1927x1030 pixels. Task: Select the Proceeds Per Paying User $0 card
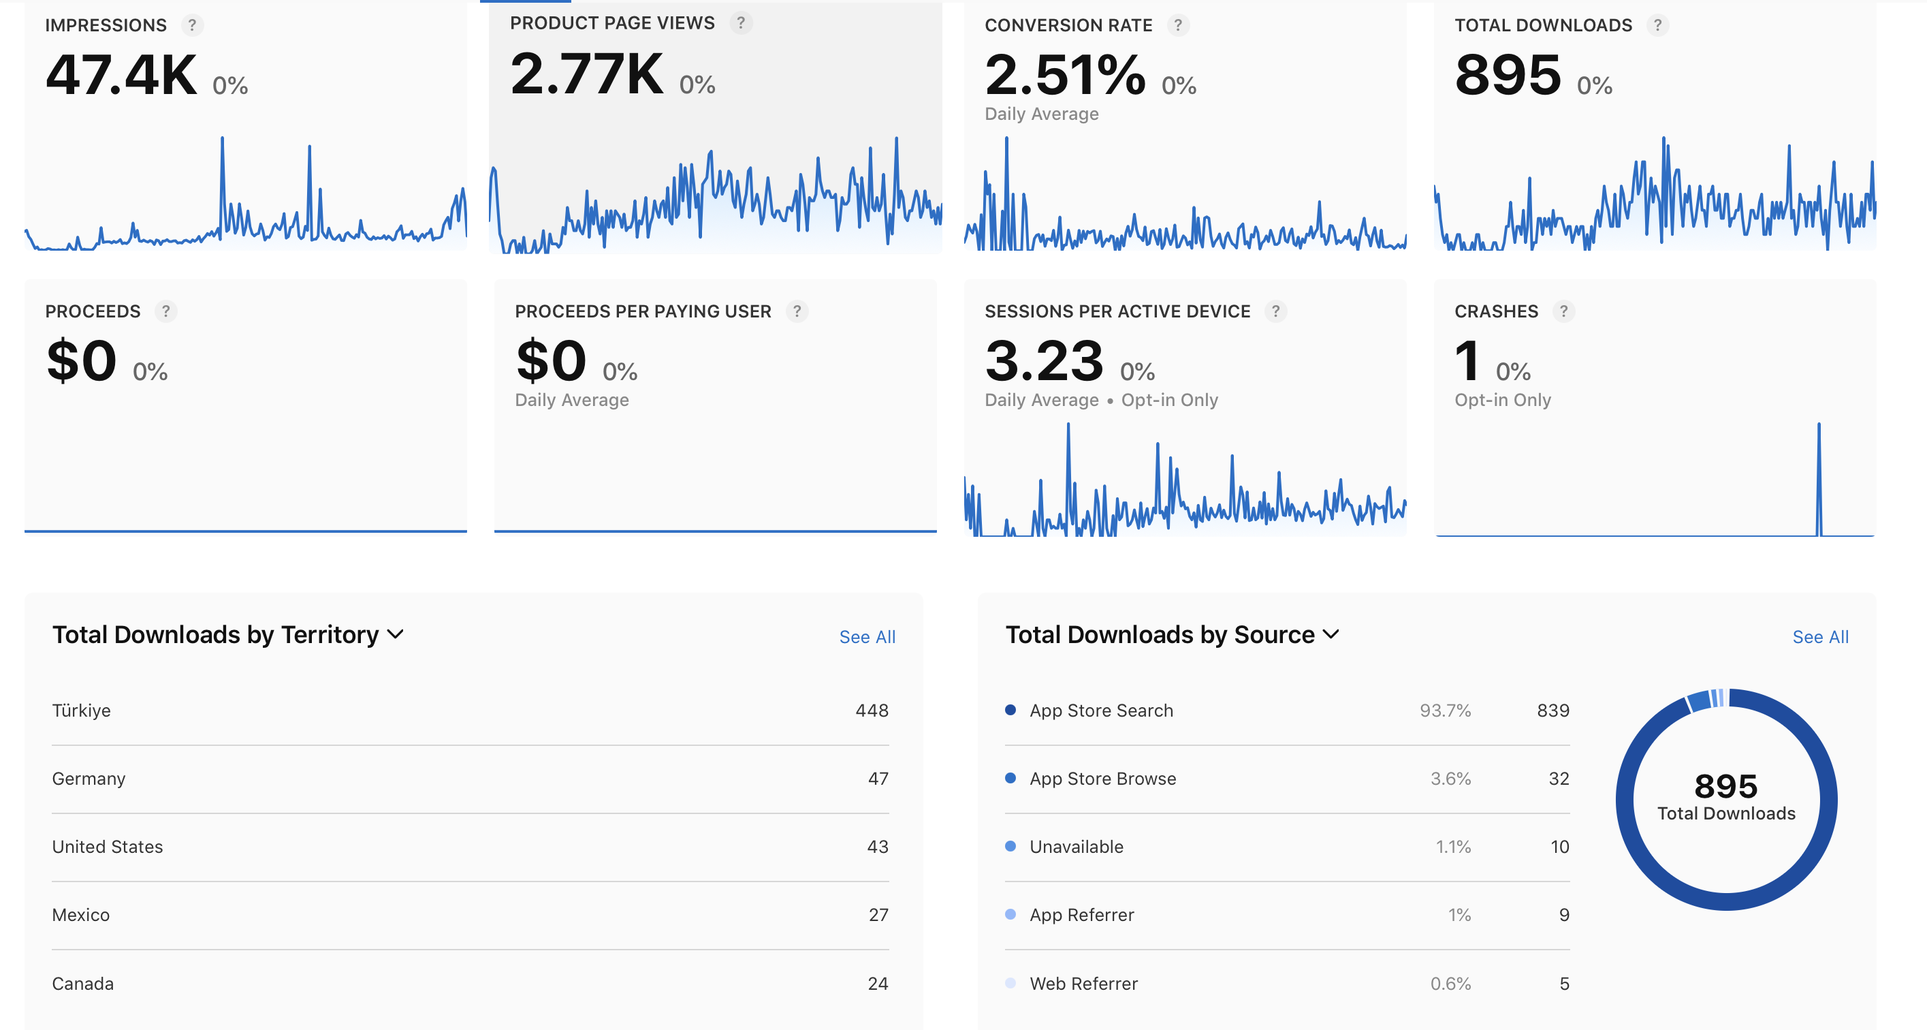[715, 407]
